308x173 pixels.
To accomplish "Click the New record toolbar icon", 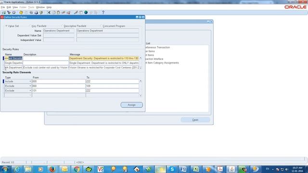I will coord(4,12).
